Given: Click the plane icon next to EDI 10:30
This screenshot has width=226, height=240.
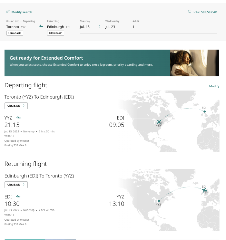Looking at the screenshot, I should coord(18,196).
